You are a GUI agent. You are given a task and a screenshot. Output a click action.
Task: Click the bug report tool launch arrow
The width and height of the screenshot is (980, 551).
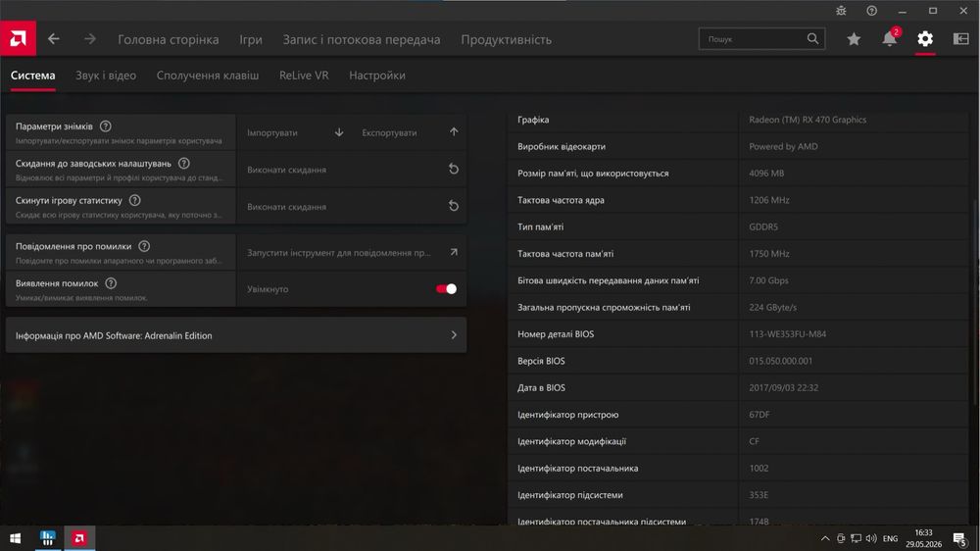[x=454, y=252]
